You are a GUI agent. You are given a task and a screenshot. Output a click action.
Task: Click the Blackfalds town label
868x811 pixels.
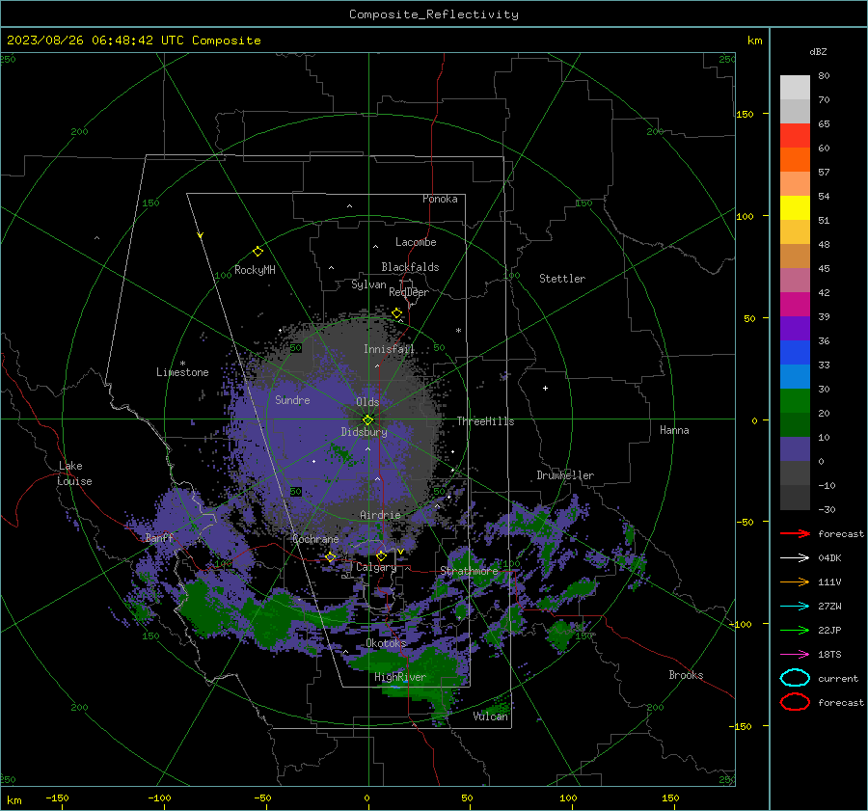pos(410,267)
